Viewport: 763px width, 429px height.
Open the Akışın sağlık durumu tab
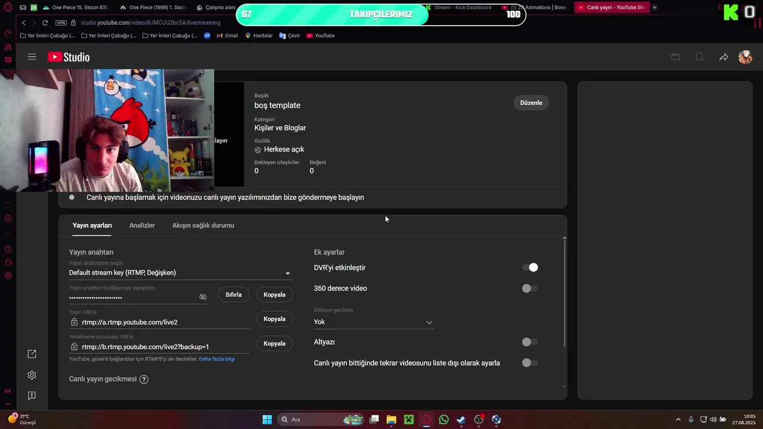[203, 225]
